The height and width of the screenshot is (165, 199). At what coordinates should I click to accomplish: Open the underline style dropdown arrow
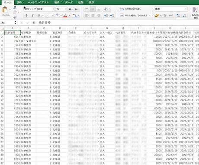click(x=43, y=15)
